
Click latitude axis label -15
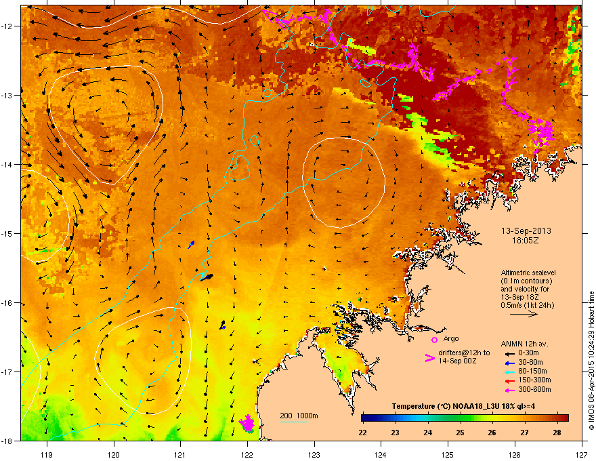coord(7,233)
